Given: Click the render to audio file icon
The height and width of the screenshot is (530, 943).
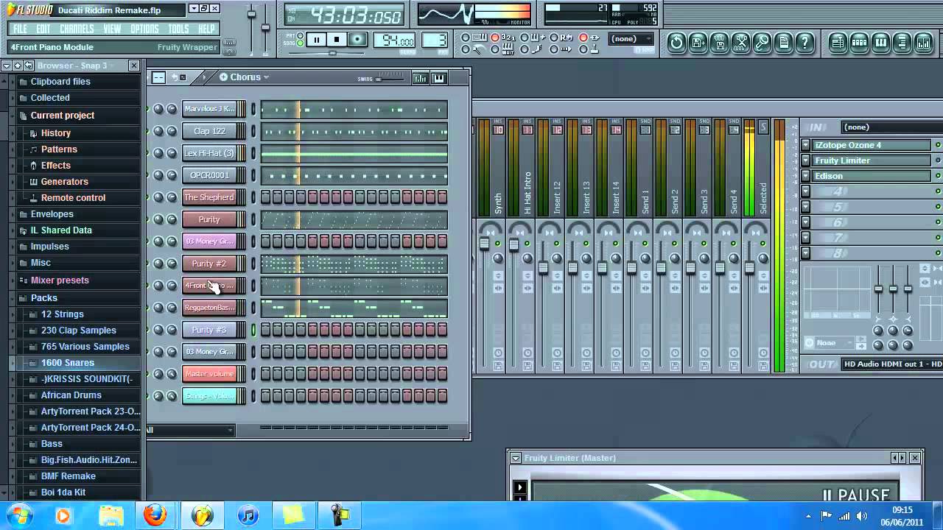Looking at the screenshot, I should tap(719, 43).
